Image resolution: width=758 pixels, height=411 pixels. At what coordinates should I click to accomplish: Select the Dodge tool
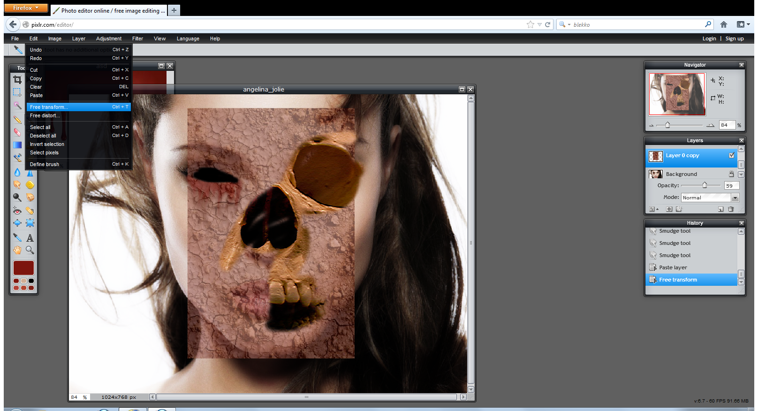pos(17,198)
